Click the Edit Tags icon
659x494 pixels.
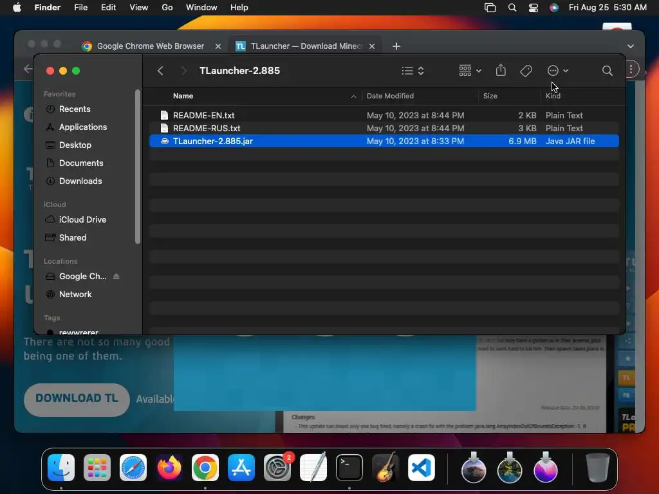click(526, 71)
